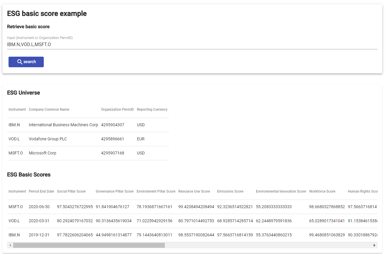This screenshot has height=256, width=387.
Task: Click innovation score 62.2448979591836
Action: point(274,221)
